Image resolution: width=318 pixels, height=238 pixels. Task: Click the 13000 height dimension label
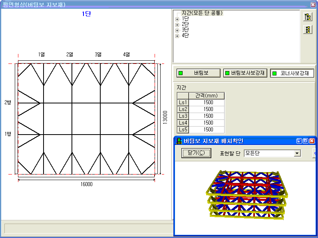coord(165,117)
